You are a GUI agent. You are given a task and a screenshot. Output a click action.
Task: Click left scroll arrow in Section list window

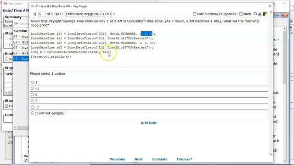[15, 127]
